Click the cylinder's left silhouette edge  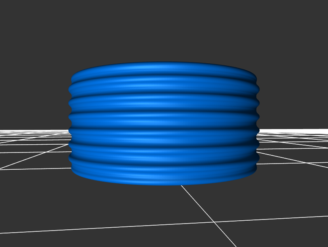pos(70,123)
